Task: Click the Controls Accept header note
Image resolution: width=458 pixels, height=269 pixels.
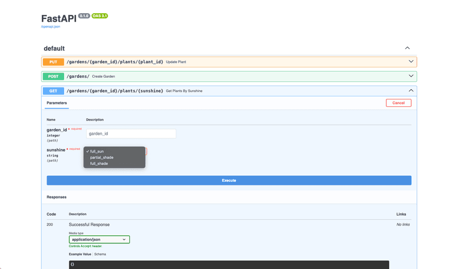Action: (85, 246)
